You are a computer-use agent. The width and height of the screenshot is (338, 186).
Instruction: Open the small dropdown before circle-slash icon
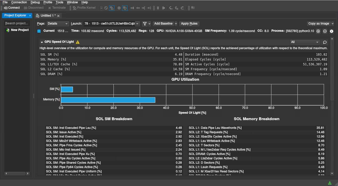coord(101,8)
